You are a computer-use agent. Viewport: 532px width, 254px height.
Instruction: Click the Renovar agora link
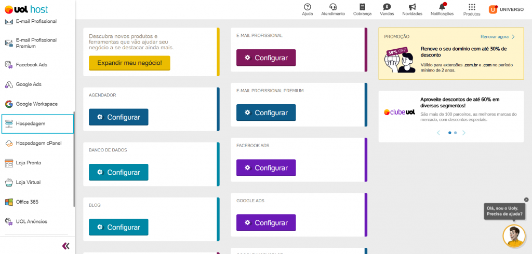(x=497, y=37)
